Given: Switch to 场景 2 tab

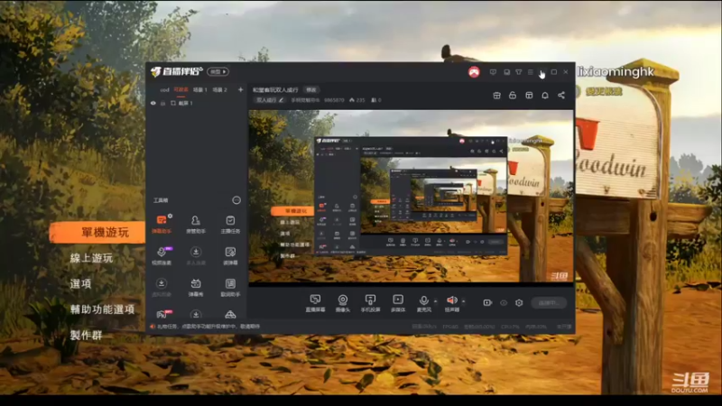Looking at the screenshot, I should [x=219, y=89].
